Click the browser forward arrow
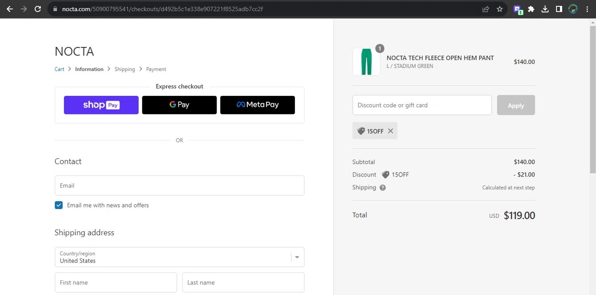Screen dimensions: 596x295 (x=24, y=9)
